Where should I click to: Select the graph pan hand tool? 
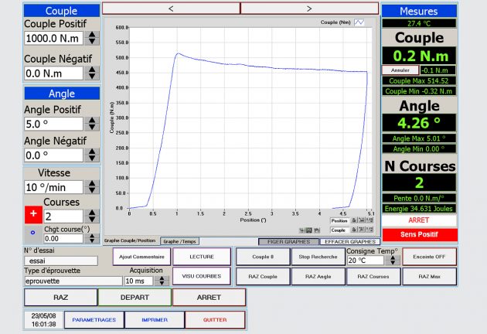point(316,230)
